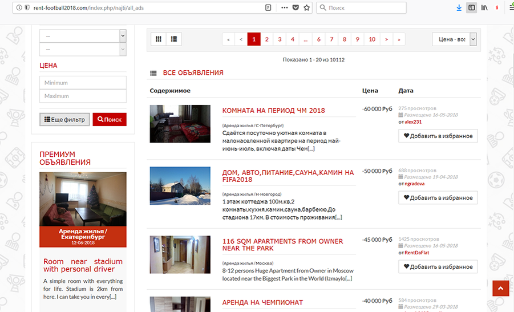Click the 'Содержимое' column header

(170, 91)
